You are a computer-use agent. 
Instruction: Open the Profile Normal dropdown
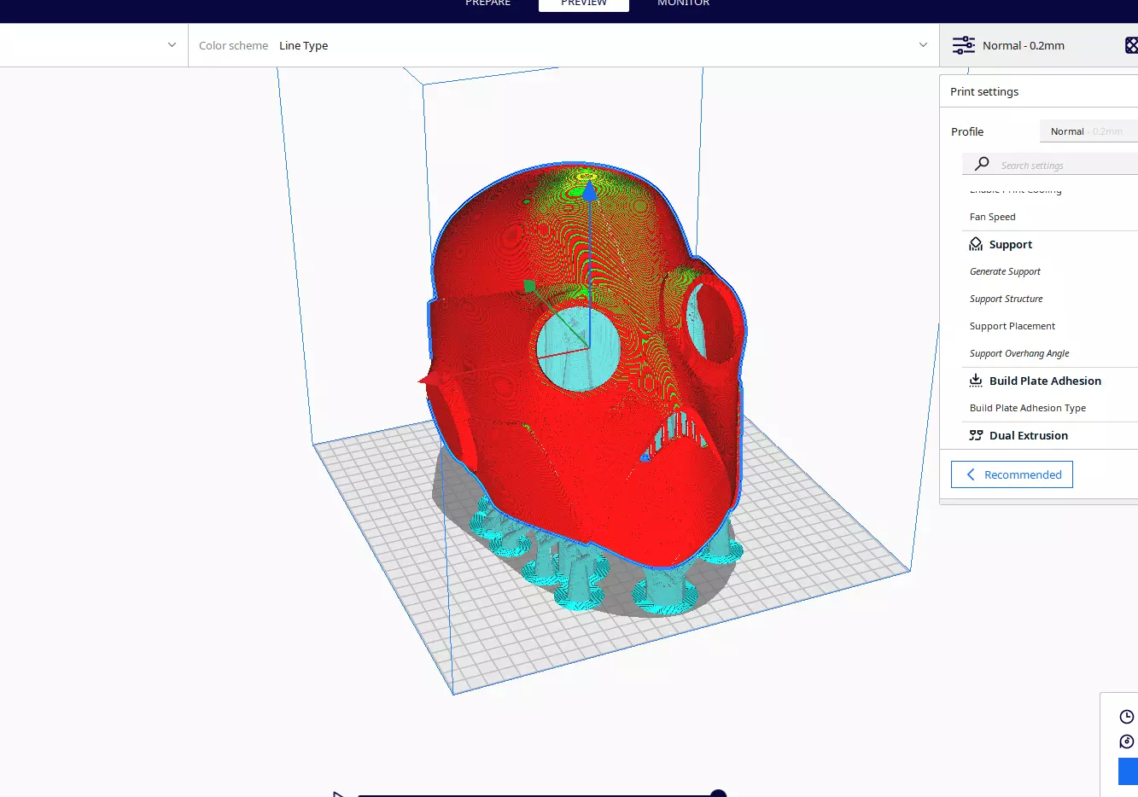point(1088,131)
